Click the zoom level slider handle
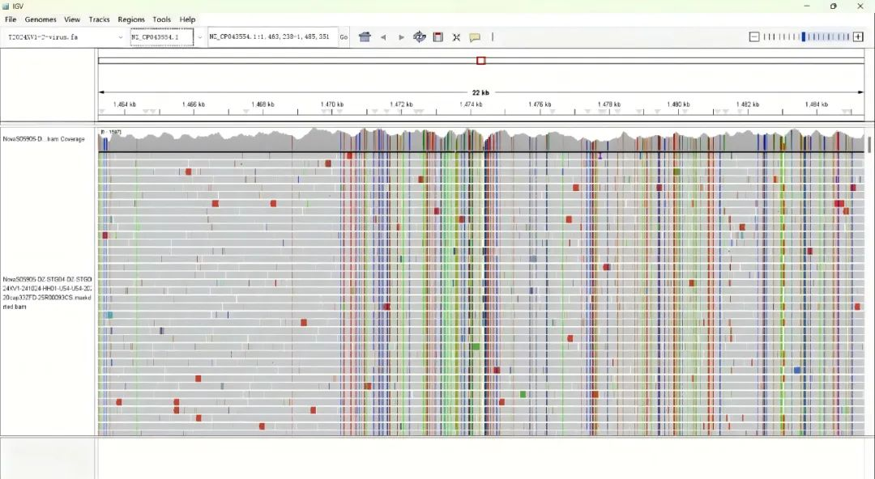Screen dimensions: 875x479 pos(804,37)
